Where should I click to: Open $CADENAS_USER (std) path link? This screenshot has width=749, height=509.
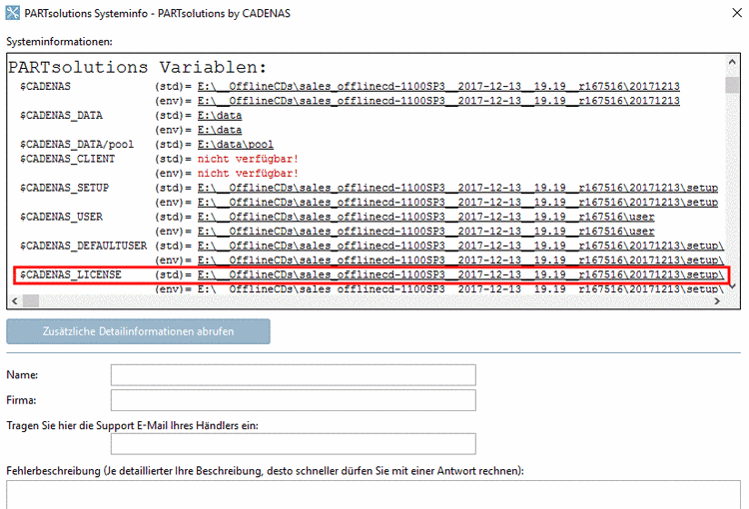tap(426, 217)
